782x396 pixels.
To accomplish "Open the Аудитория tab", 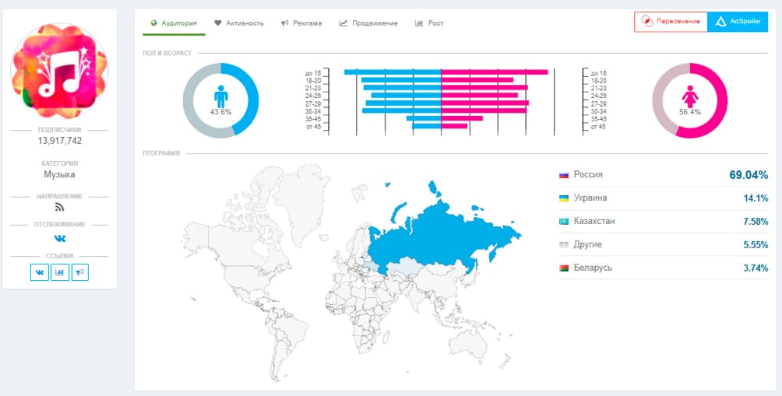I will point(174,23).
